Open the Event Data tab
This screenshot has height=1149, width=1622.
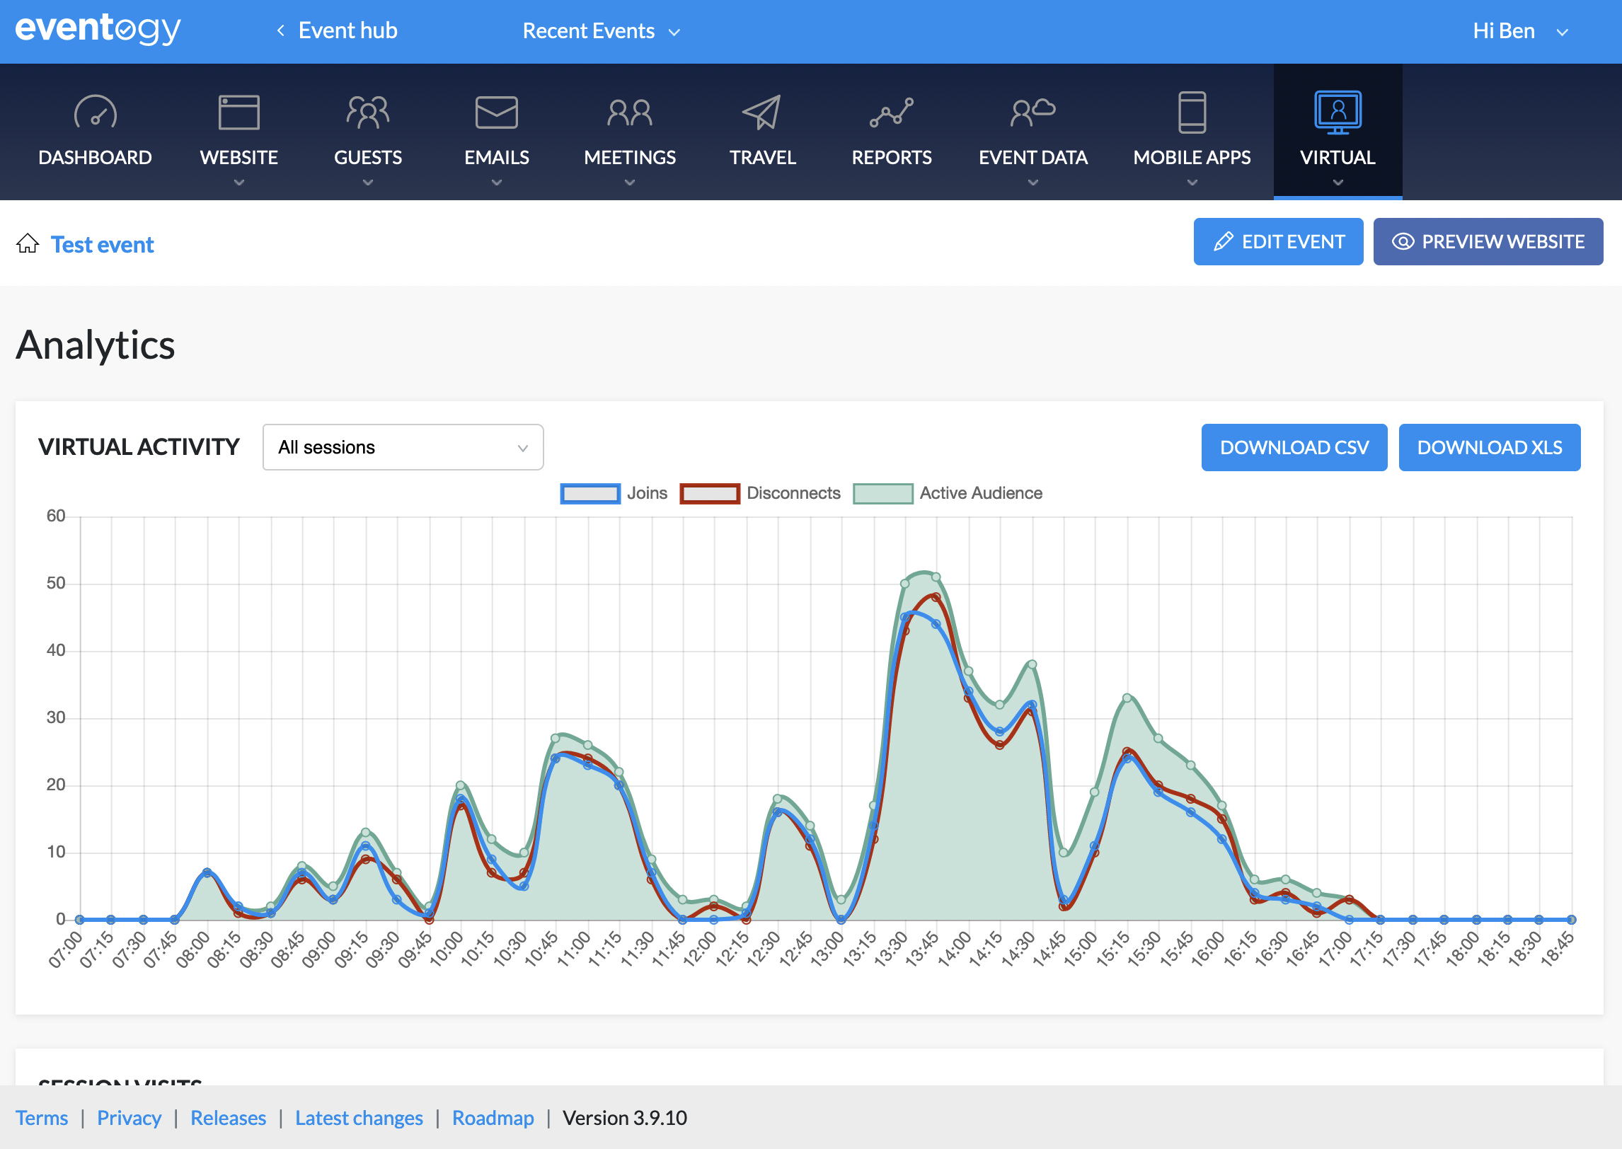pos(1033,131)
